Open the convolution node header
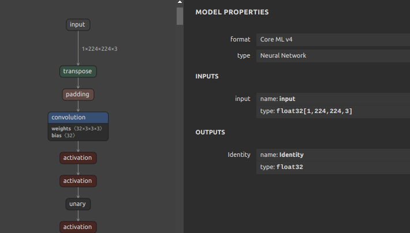The width and height of the screenshot is (410, 233). (78, 117)
